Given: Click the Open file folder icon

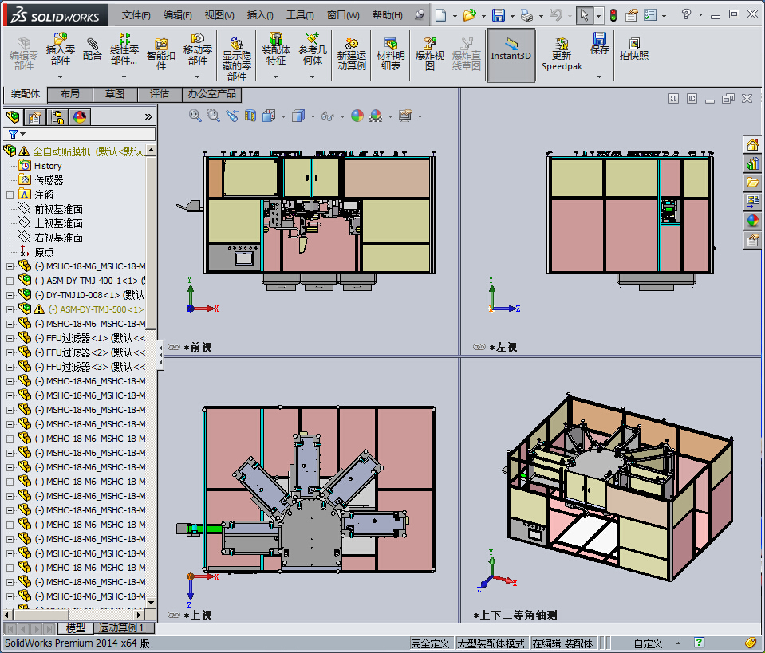Looking at the screenshot, I should tap(469, 15).
